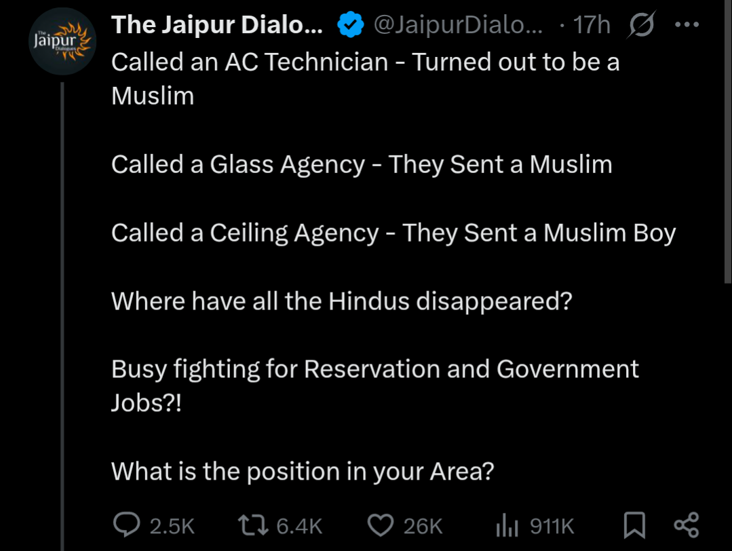Click the text "Where have all the Hindus disappeared?"
This screenshot has height=551, width=732.
click(x=342, y=301)
